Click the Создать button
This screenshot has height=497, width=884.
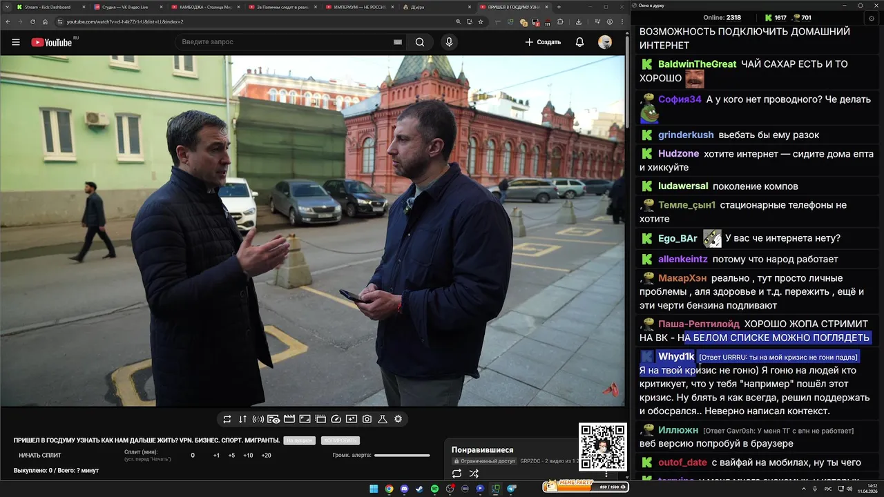[543, 42]
